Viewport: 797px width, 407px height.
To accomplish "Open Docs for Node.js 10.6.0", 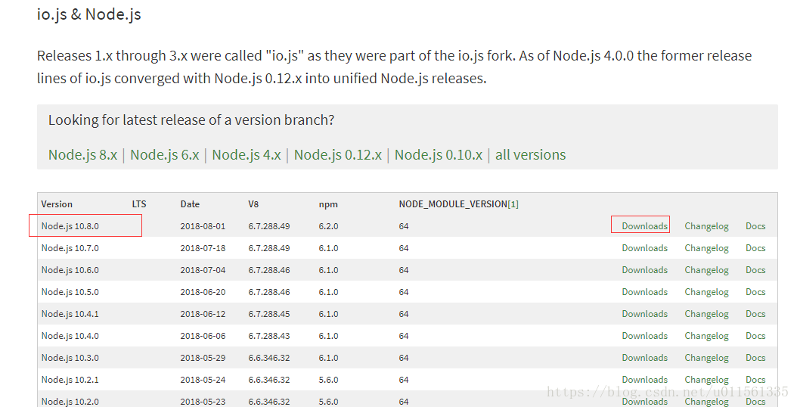I will tap(755, 269).
